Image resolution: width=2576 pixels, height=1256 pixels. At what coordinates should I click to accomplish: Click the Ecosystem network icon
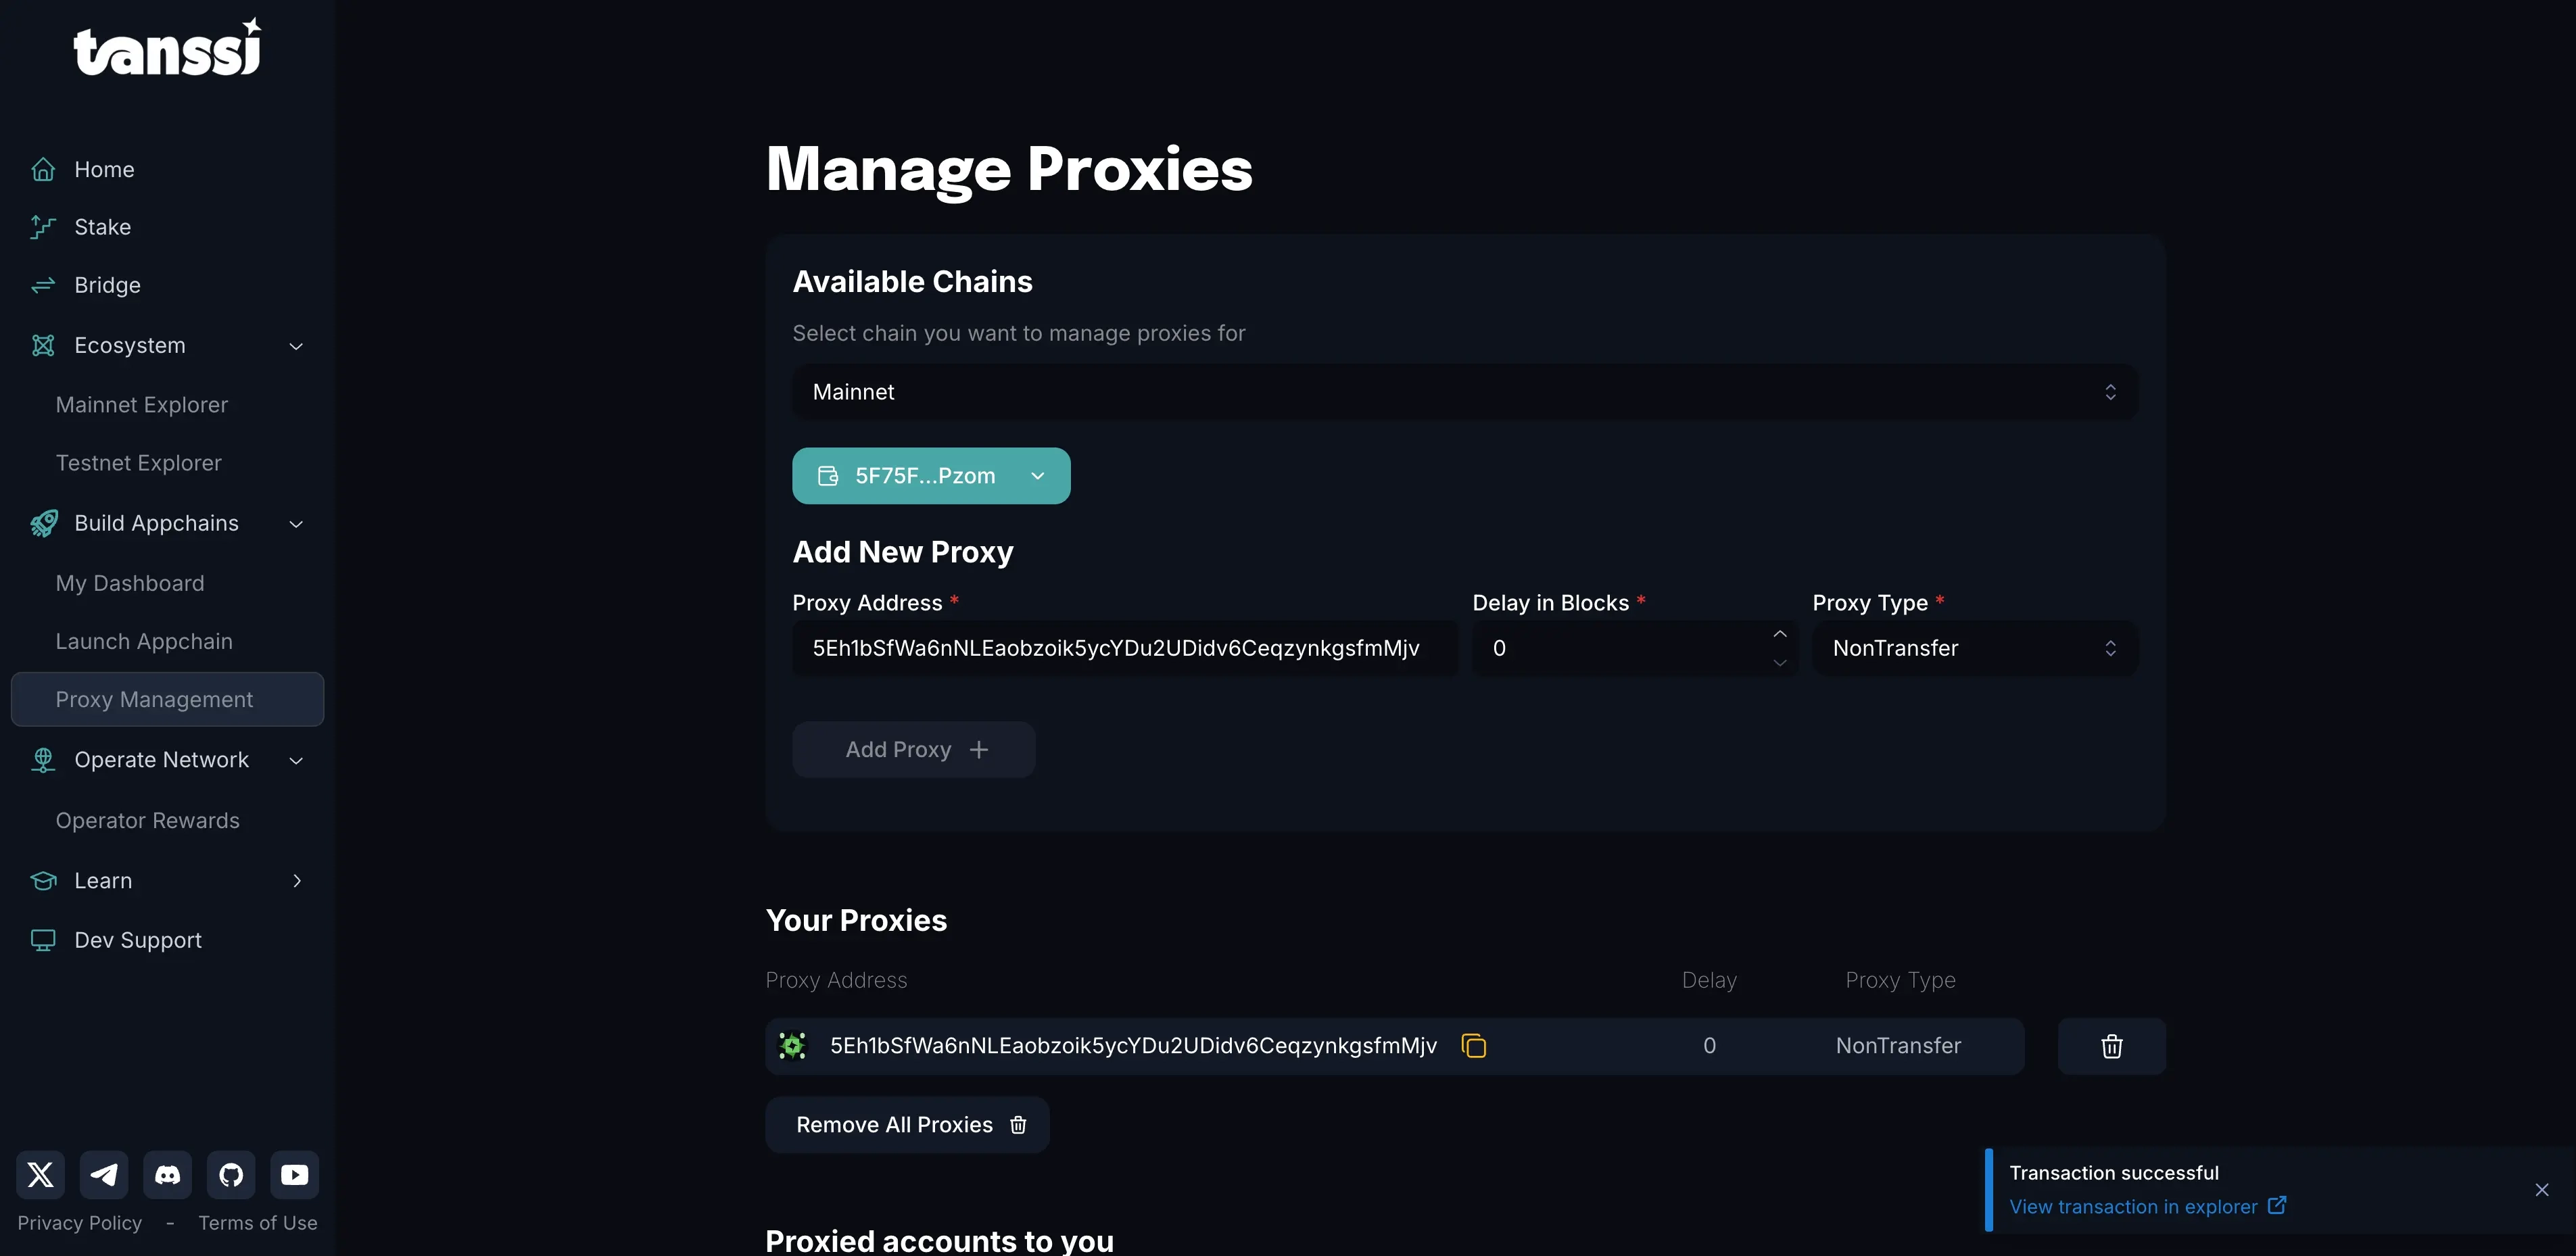[x=43, y=345]
